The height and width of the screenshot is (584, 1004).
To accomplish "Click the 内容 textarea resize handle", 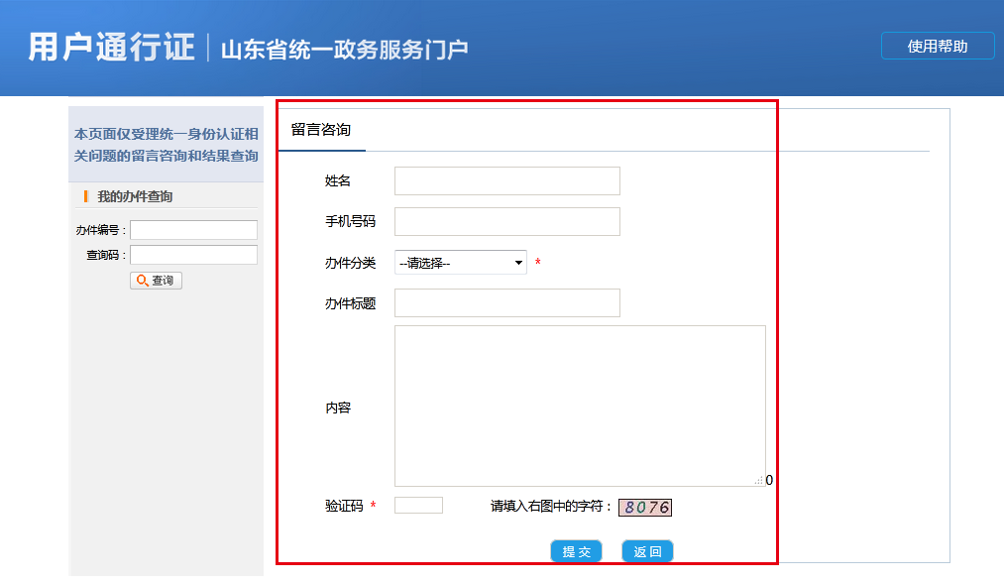I will [x=759, y=480].
